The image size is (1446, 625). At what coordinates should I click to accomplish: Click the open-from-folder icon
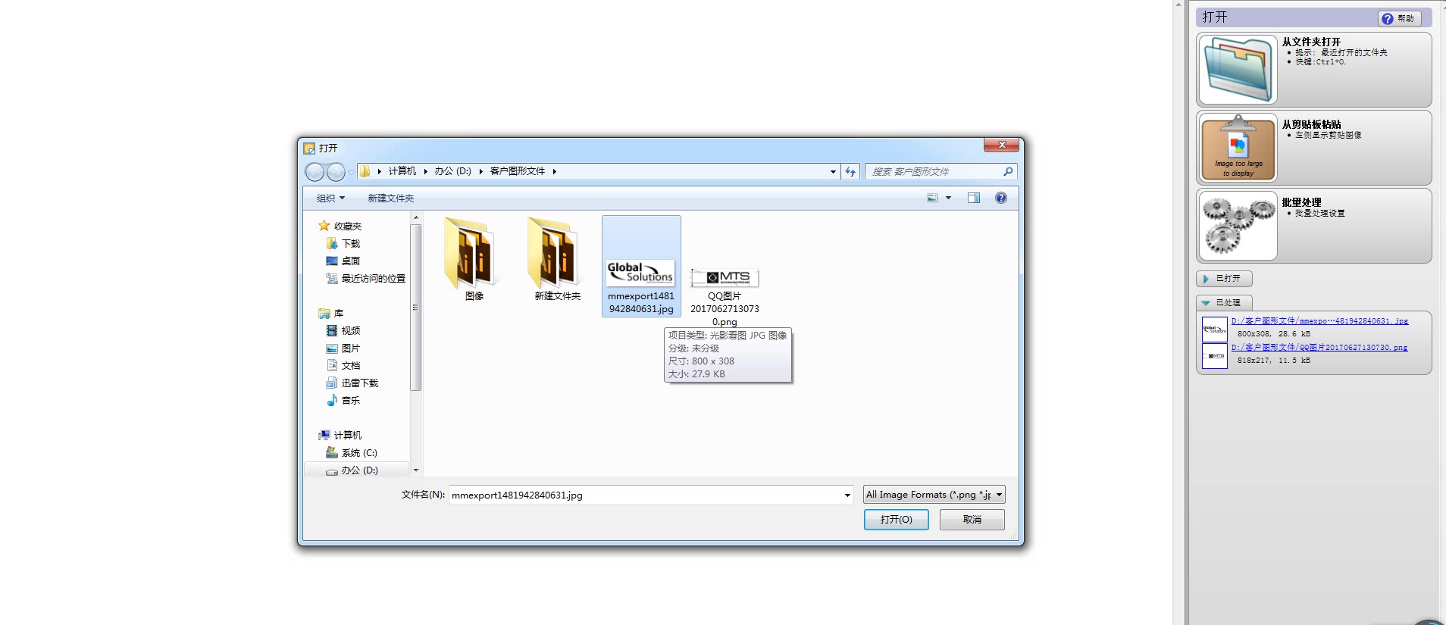click(x=1238, y=70)
